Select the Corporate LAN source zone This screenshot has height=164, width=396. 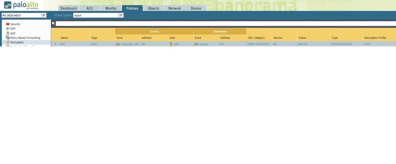point(130,44)
